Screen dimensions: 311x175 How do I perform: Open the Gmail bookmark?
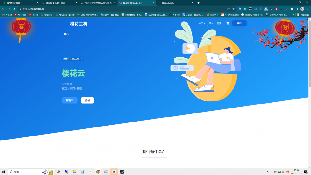pos(7,15)
